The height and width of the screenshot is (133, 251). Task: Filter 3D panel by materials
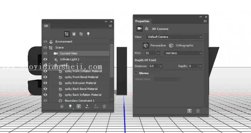pyautogui.click(x=81, y=34)
